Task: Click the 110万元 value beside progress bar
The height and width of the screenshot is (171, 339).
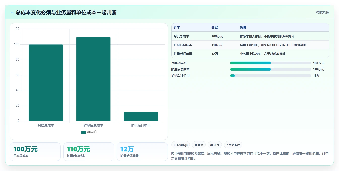Action: [319, 69]
